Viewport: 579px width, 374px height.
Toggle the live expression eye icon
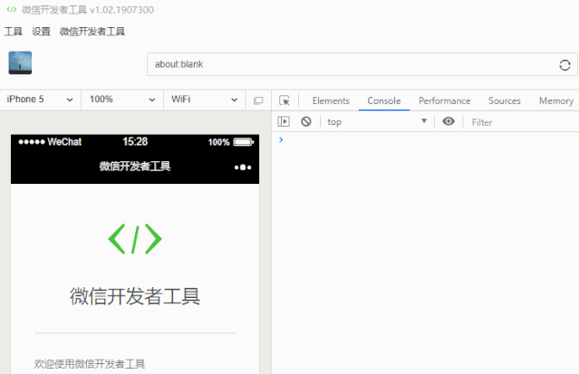tap(449, 121)
